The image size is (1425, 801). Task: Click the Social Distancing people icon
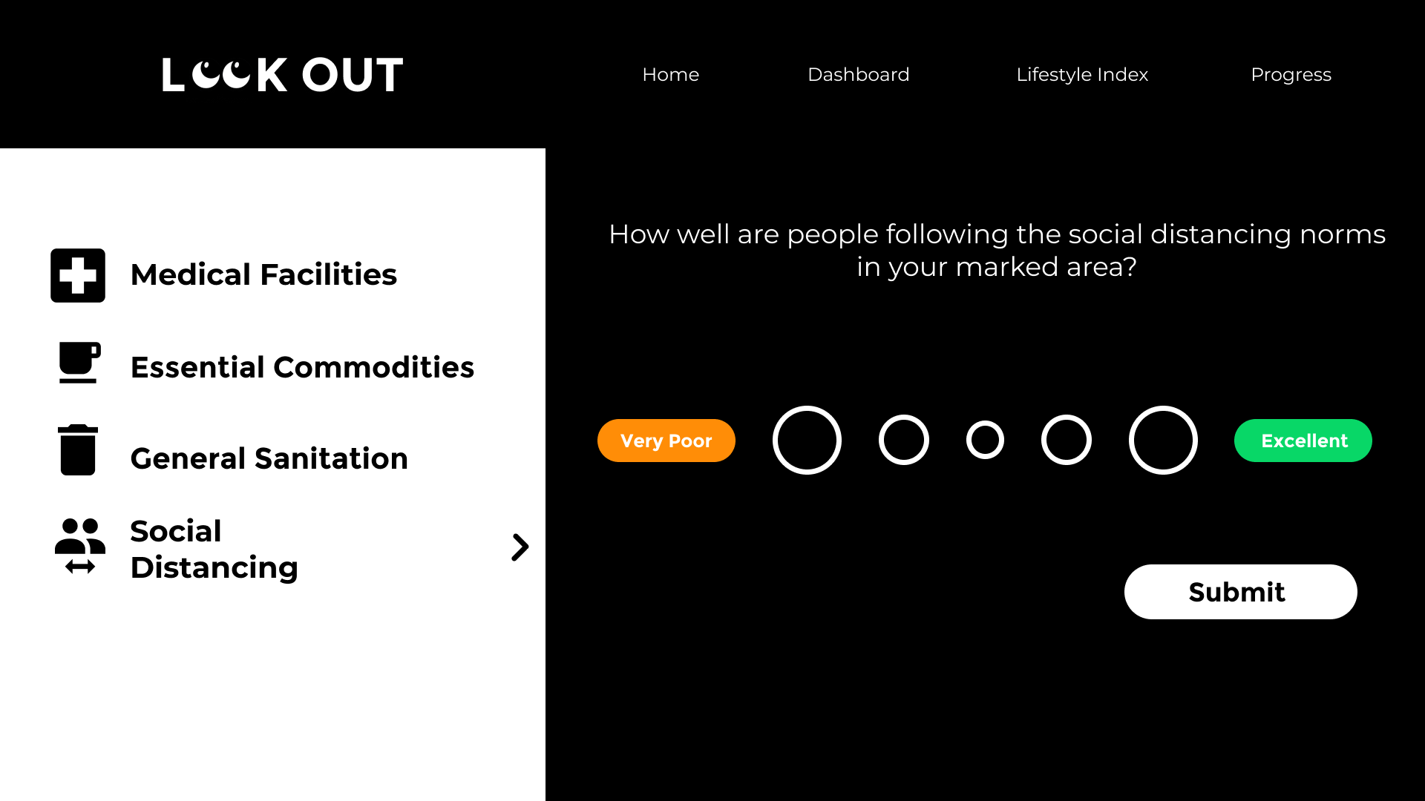pos(80,547)
